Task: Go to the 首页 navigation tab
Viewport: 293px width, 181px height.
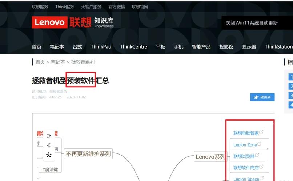Action: 36,46
